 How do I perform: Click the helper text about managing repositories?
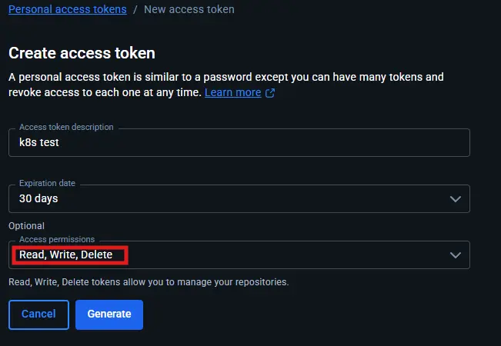coord(149,282)
